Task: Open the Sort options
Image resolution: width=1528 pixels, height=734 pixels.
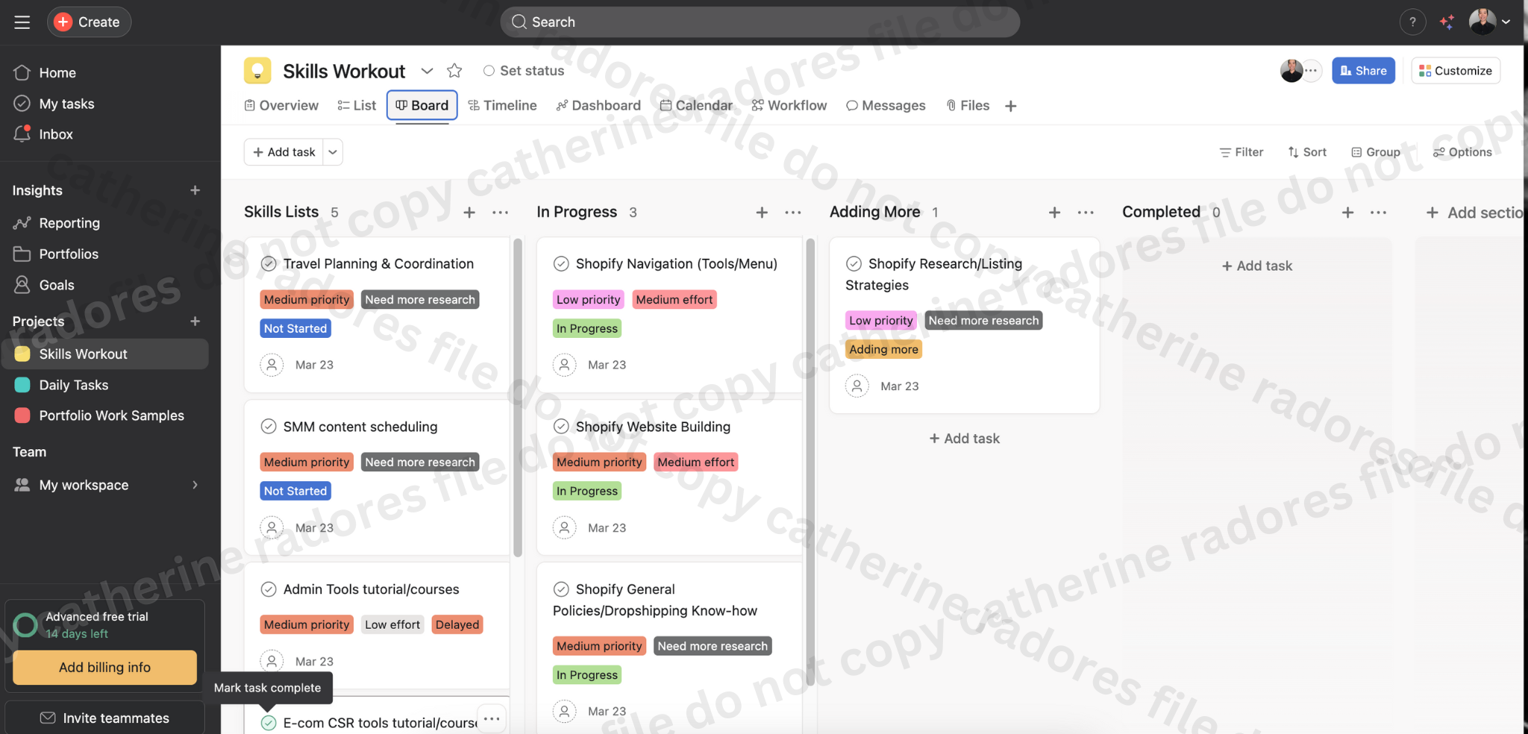Action: coord(1307,152)
